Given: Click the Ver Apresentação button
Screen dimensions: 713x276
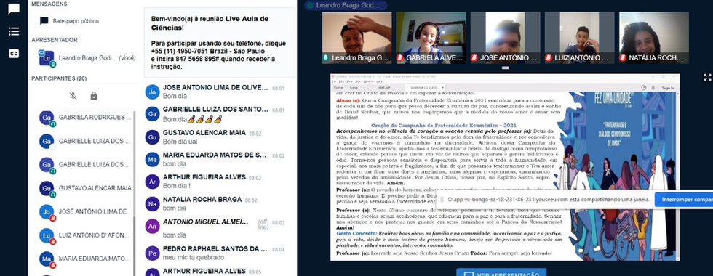Looking at the screenshot, I should 501,272.
